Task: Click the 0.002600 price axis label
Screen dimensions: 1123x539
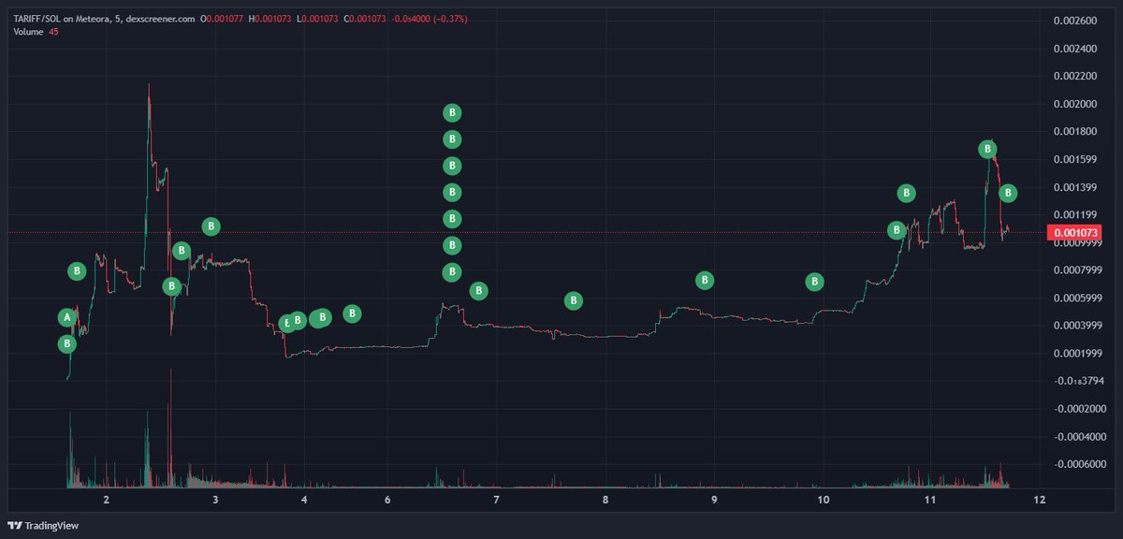Action: pyautogui.click(x=1074, y=20)
